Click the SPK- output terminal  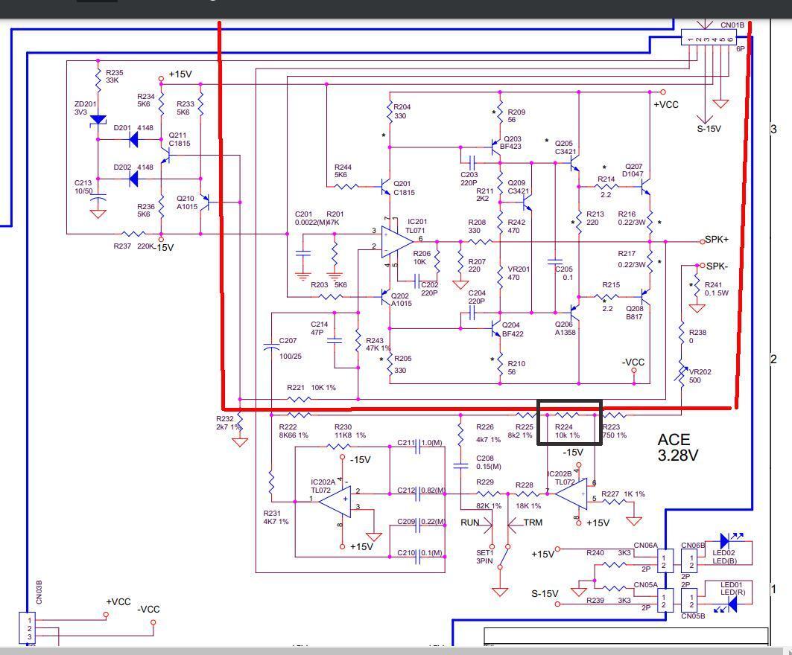coord(700,266)
